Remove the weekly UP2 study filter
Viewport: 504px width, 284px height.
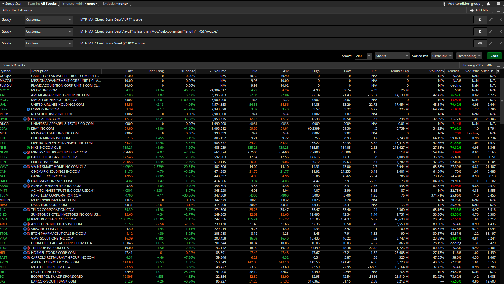tap(500, 43)
